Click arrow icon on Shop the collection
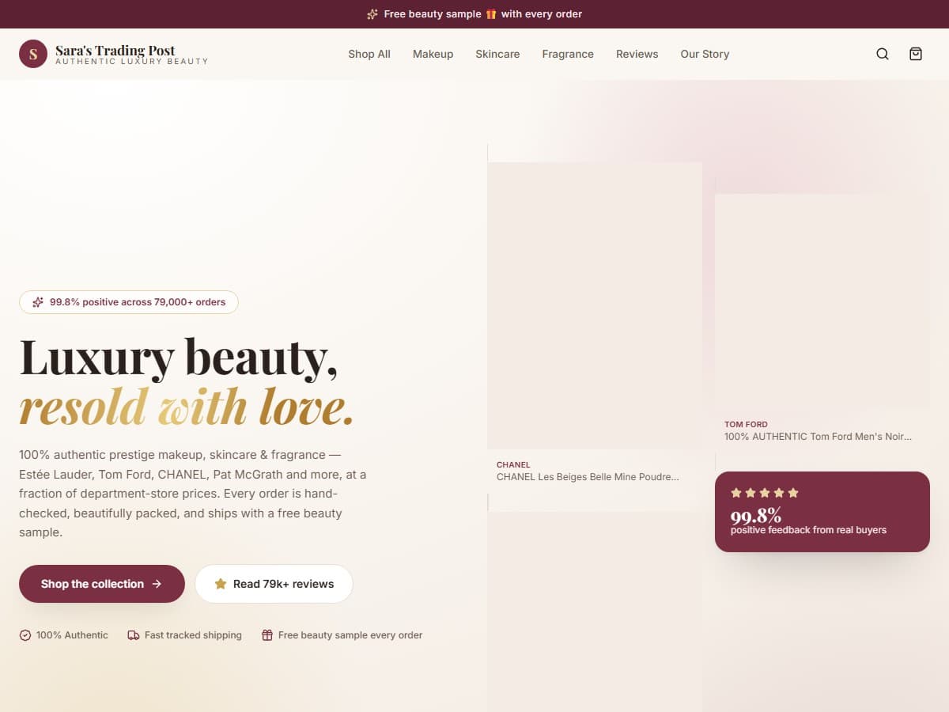 [157, 584]
